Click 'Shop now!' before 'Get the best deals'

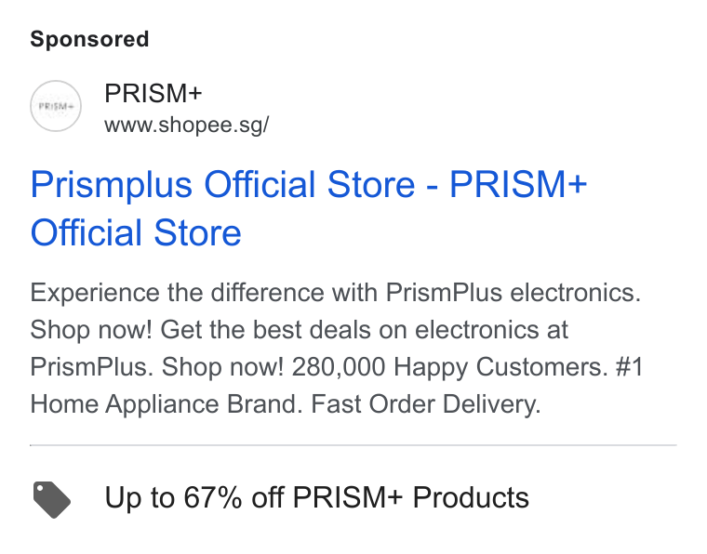[91, 330]
